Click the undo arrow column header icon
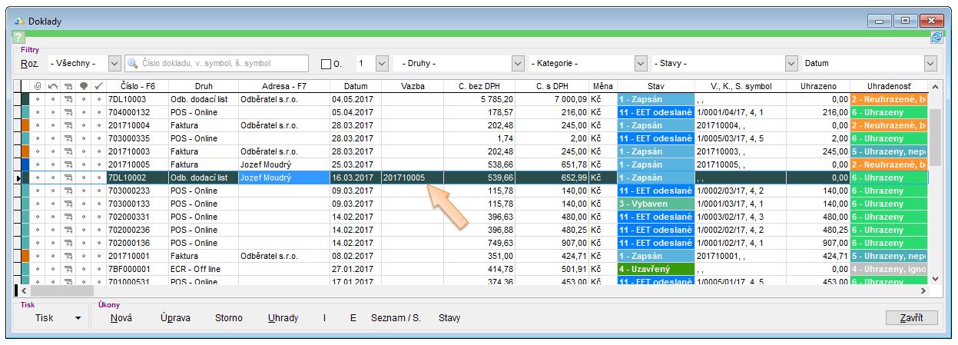 point(53,86)
